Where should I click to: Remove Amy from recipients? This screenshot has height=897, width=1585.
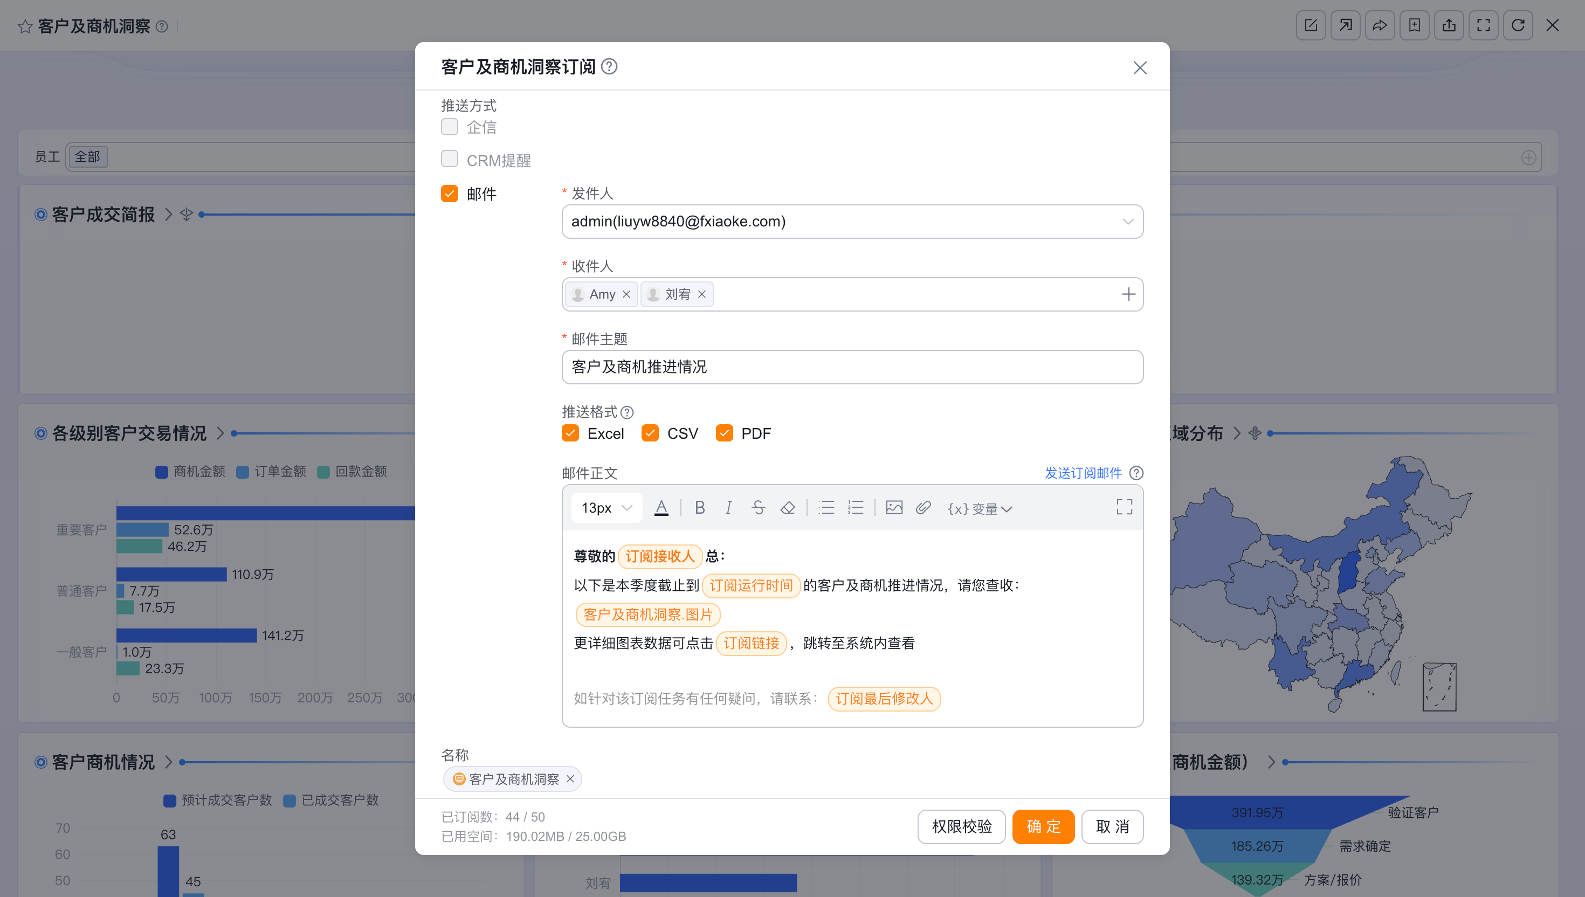tap(626, 294)
